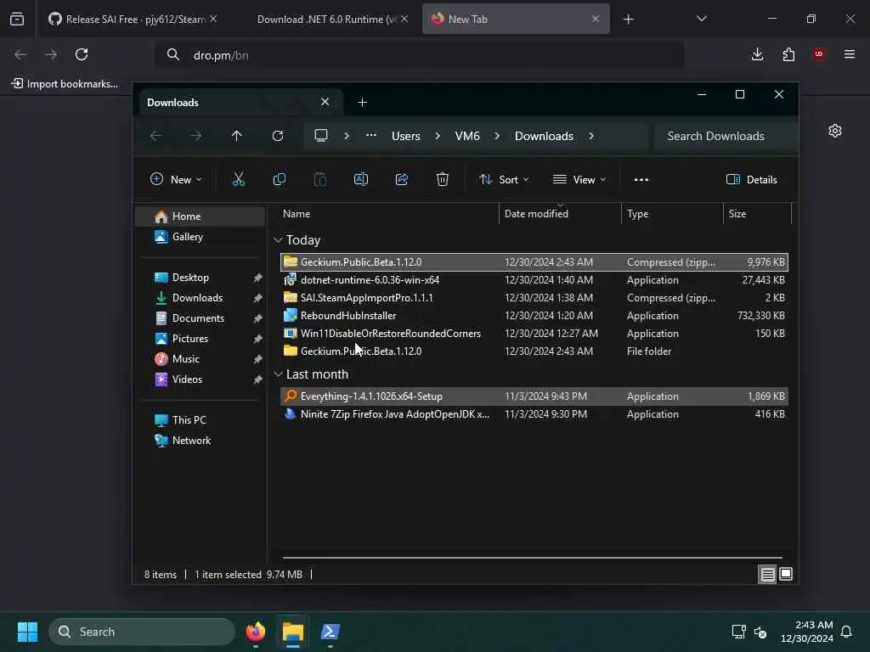870x652 pixels.
Task: Click the Delete trash icon in Explorer
Action: (442, 179)
